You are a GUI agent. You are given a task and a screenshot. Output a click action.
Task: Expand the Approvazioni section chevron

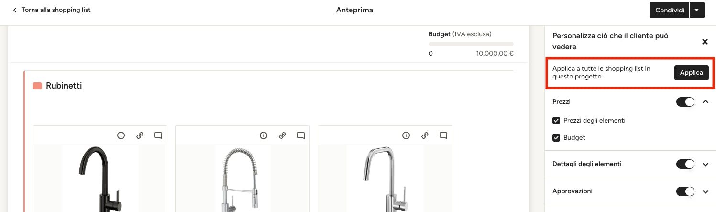705,191
